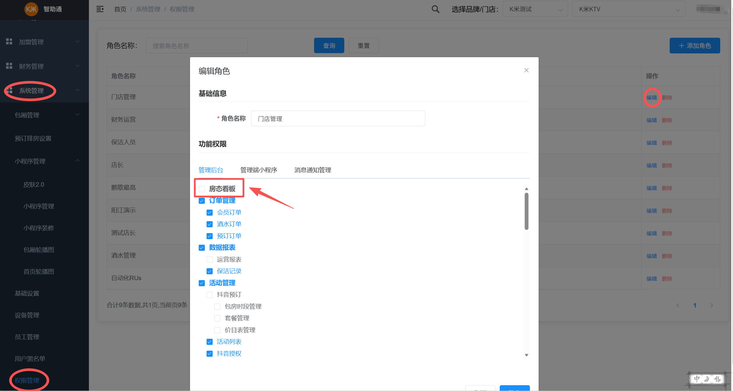
Task: Expand the 财务管理 sidebar menu
Action: 44,66
